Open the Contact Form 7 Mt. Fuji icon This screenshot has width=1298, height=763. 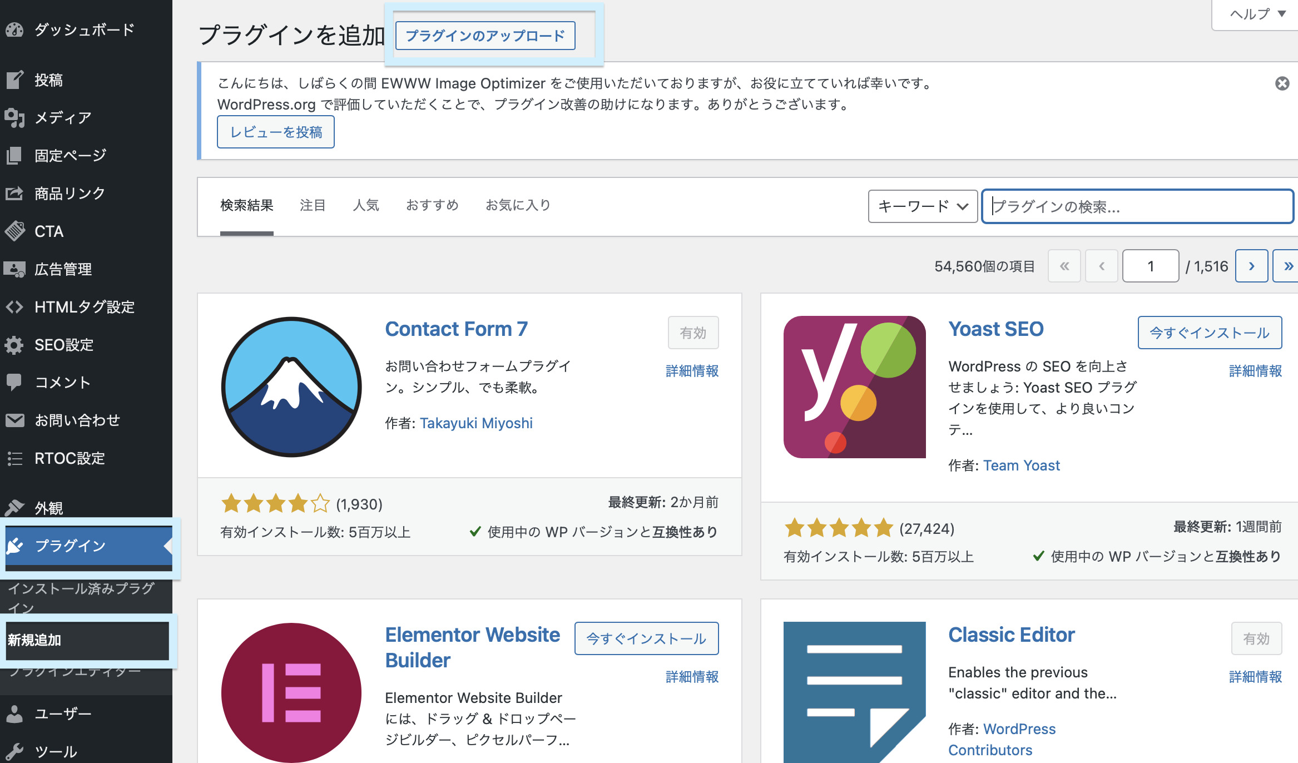click(x=291, y=387)
